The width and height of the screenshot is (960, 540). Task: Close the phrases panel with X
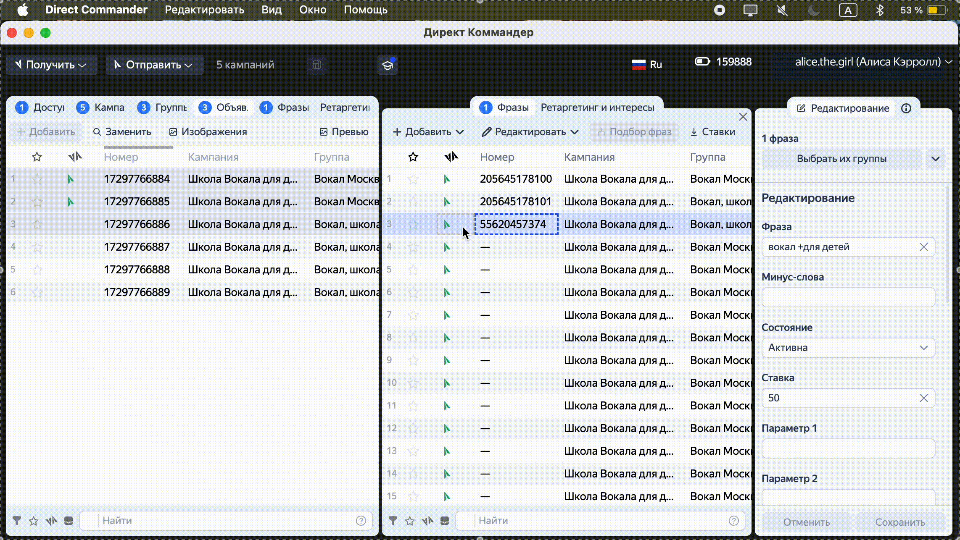[743, 117]
